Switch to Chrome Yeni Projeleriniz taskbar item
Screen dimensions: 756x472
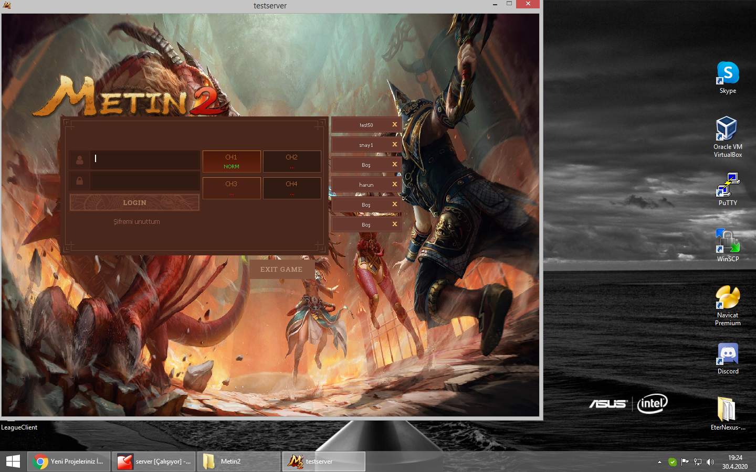(69, 462)
